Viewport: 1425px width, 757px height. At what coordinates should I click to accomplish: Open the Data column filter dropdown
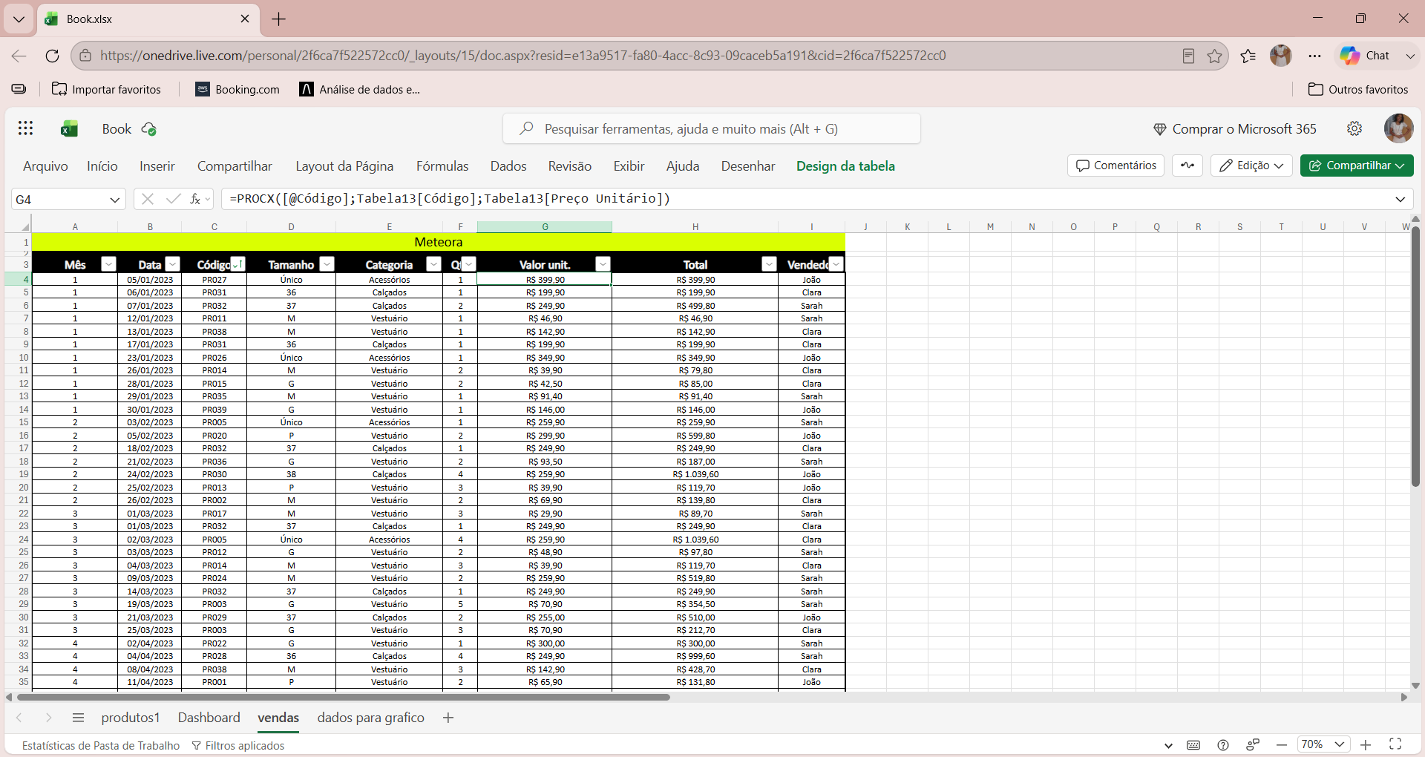point(173,264)
